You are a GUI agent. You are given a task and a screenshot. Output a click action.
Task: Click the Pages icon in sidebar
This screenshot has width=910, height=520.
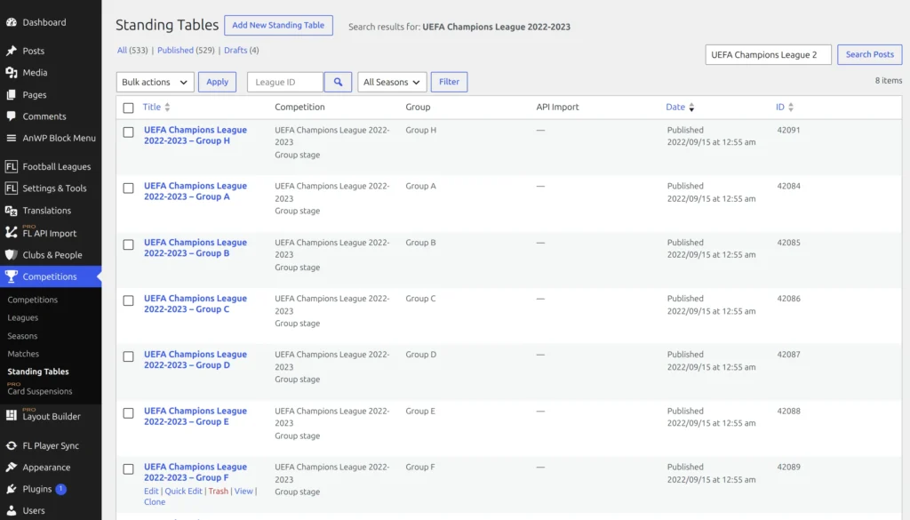coord(11,94)
